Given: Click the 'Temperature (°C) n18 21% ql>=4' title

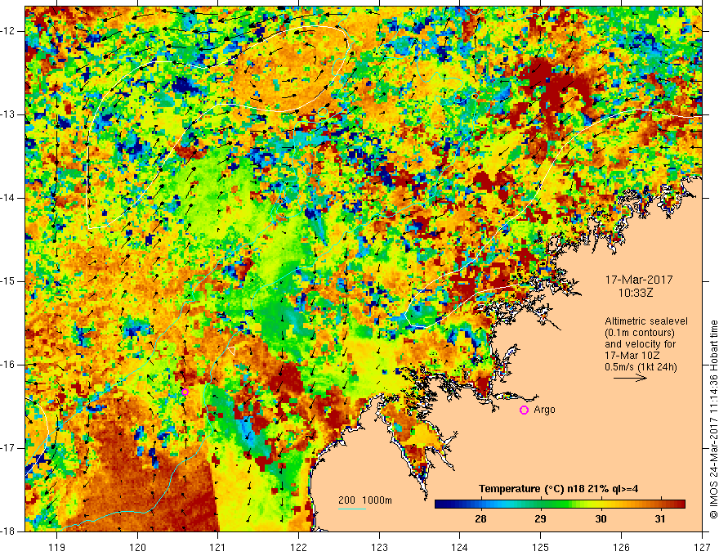Looking at the screenshot, I should click(x=558, y=489).
